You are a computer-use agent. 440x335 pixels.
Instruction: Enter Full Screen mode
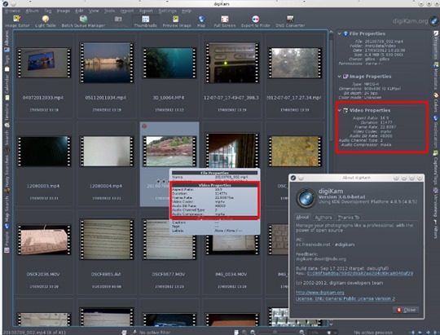point(225,22)
